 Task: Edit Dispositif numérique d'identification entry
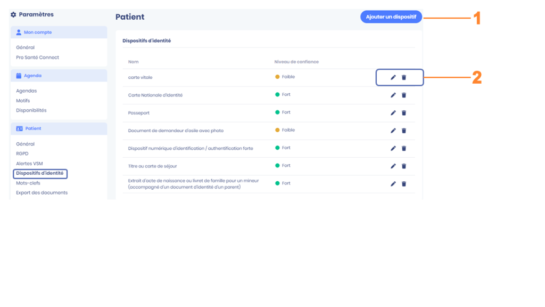tap(393, 148)
